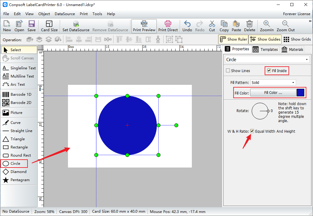Select the Barcode 2D tool
313x216 pixels.
(19, 102)
